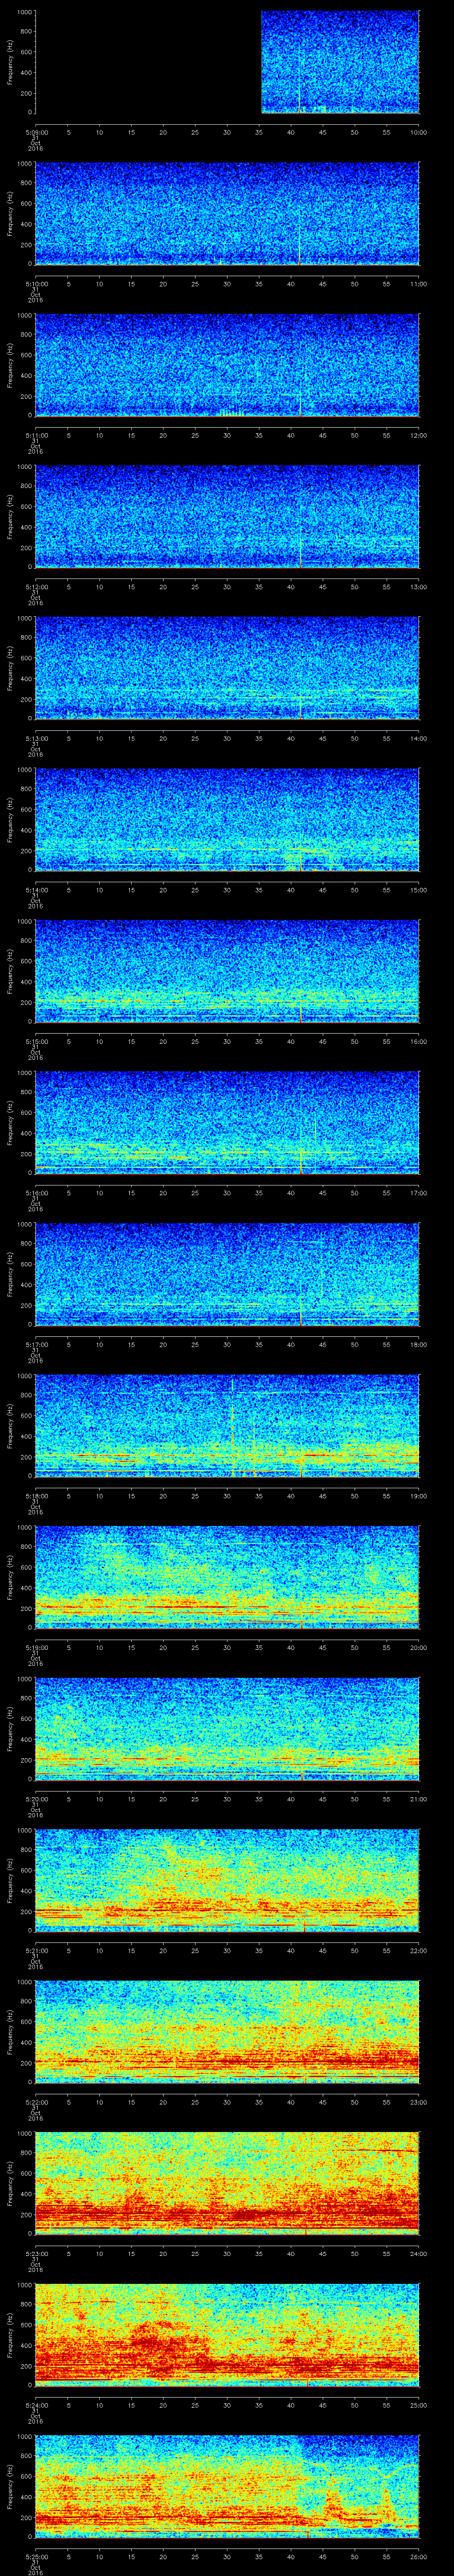Screen dimensions: 454x2576
Task: Click the spectrogram panel starting at 5:20:00
Action: click(227, 1728)
